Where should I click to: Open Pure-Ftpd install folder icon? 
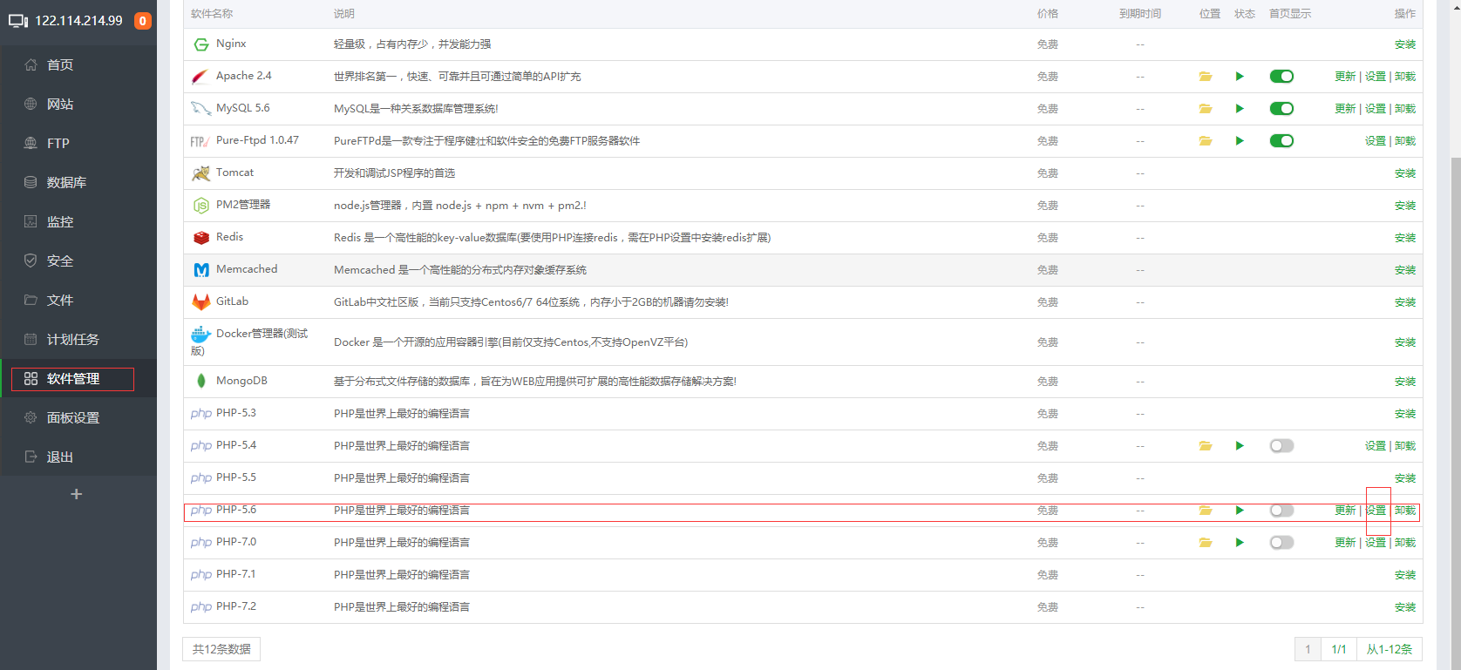(1206, 141)
